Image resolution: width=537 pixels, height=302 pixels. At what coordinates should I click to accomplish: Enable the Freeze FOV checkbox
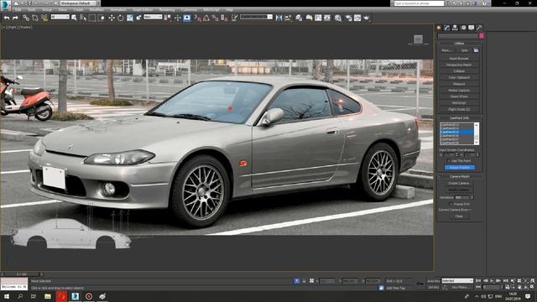click(451, 204)
